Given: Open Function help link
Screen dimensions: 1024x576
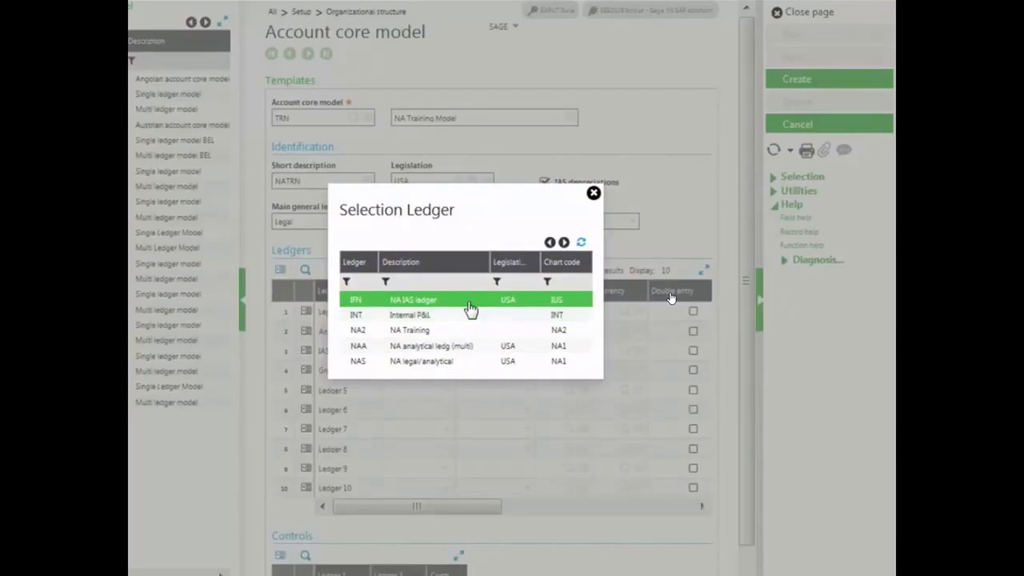Looking at the screenshot, I should [x=802, y=246].
